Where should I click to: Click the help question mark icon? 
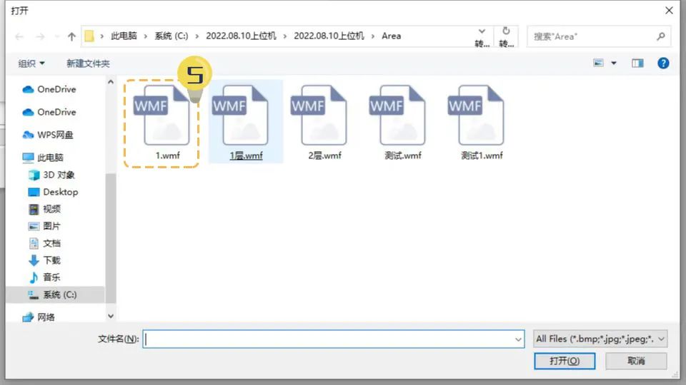tap(663, 63)
